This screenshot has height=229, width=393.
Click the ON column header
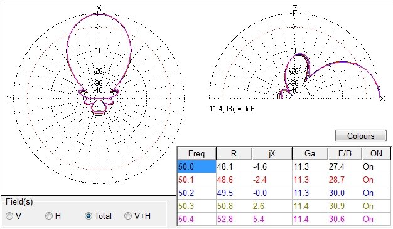[376, 153]
